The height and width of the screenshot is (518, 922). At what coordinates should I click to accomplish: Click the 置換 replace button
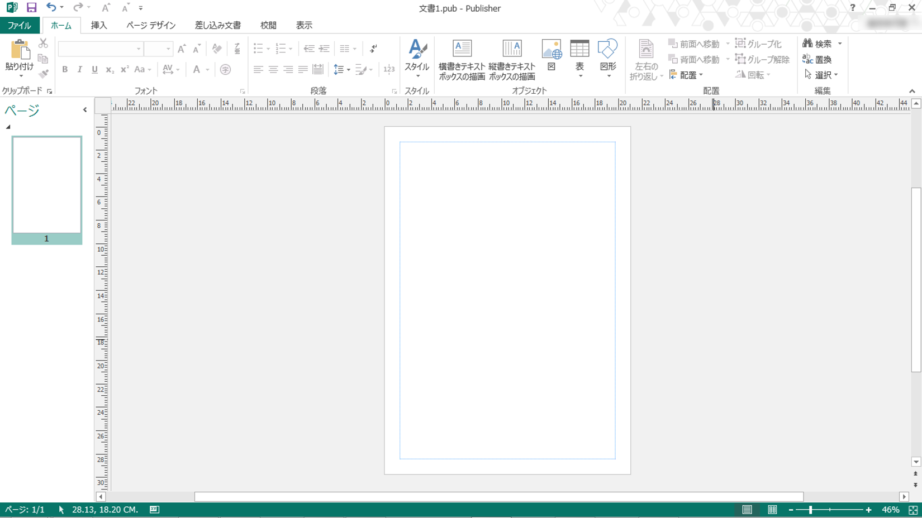click(x=818, y=59)
